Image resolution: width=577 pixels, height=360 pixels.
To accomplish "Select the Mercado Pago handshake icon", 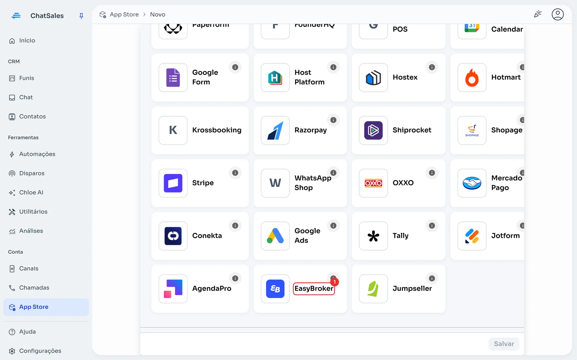I will 472,183.
